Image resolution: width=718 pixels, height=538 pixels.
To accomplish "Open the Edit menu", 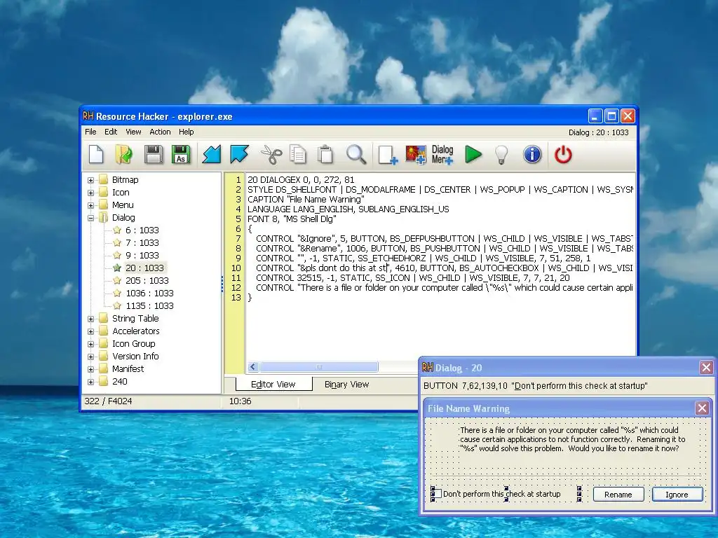I will click(x=111, y=132).
